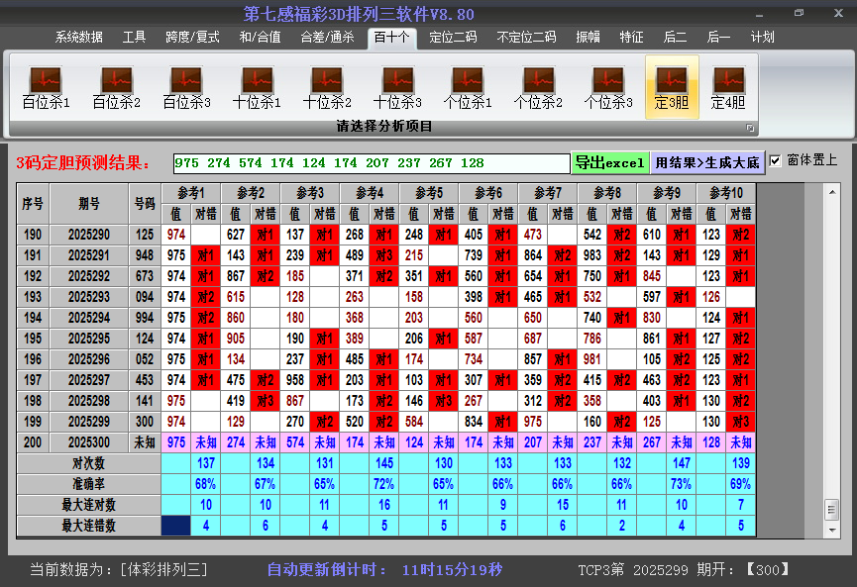This screenshot has width=857, height=587.
Task: Select the 十位杀3 analysis icon
Action: 397,84
